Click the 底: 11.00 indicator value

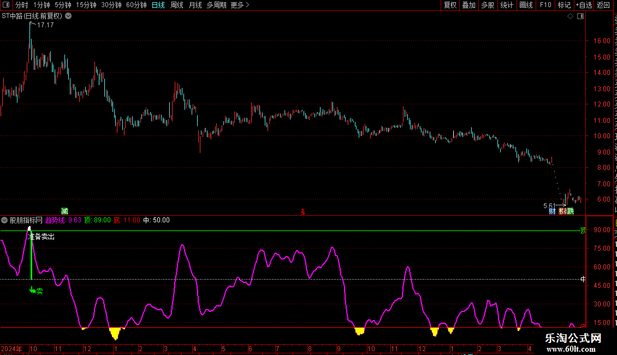[x=127, y=220]
